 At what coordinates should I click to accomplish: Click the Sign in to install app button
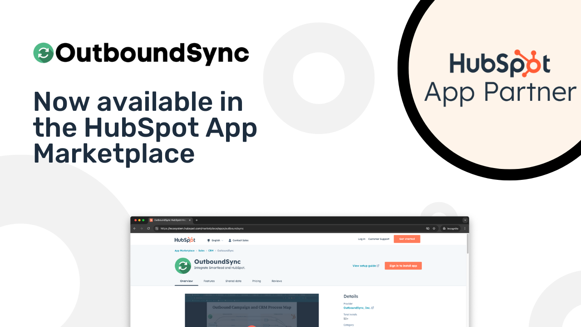tap(403, 266)
